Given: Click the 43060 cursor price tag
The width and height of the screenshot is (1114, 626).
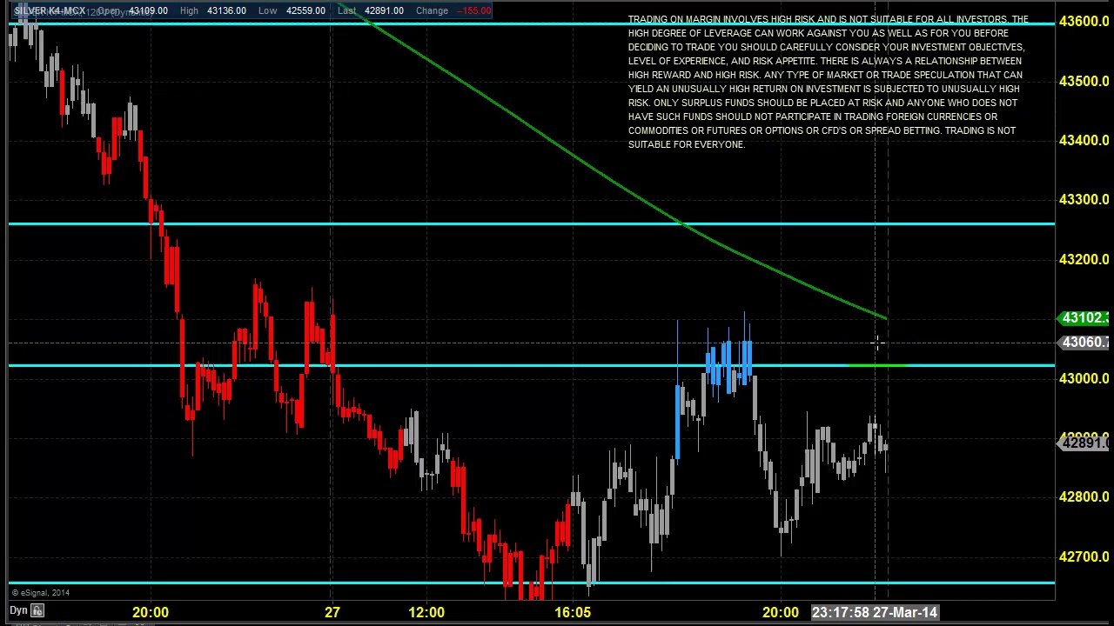Looking at the screenshot, I should [x=1083, y=343].
